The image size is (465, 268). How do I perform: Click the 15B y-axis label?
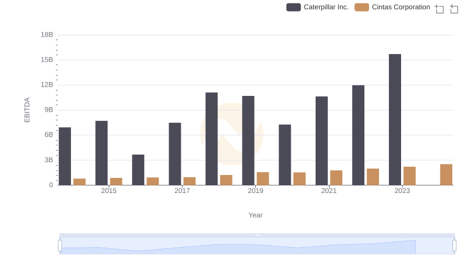point(47,60)
